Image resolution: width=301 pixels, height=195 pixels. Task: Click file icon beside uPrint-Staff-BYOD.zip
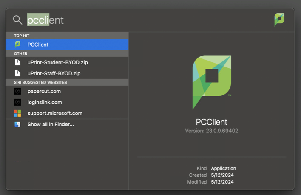(x=17, y=73)
